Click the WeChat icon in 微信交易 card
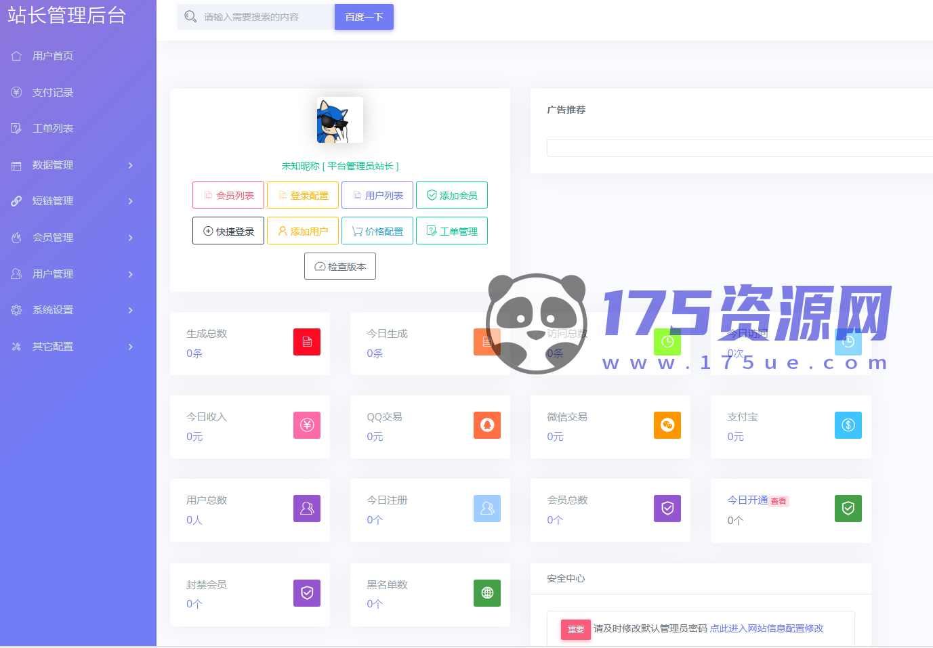The image size is (933, 648). tap(667, 425)
